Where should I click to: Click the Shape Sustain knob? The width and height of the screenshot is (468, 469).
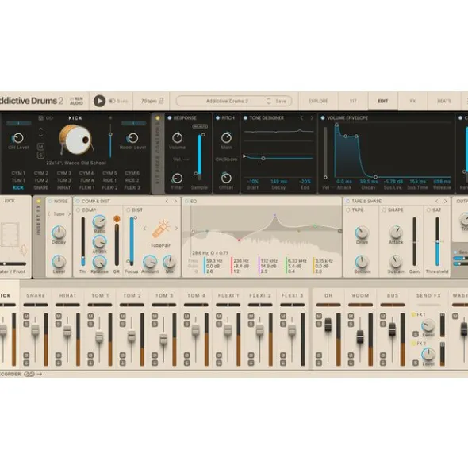click(x=396, y=262)
